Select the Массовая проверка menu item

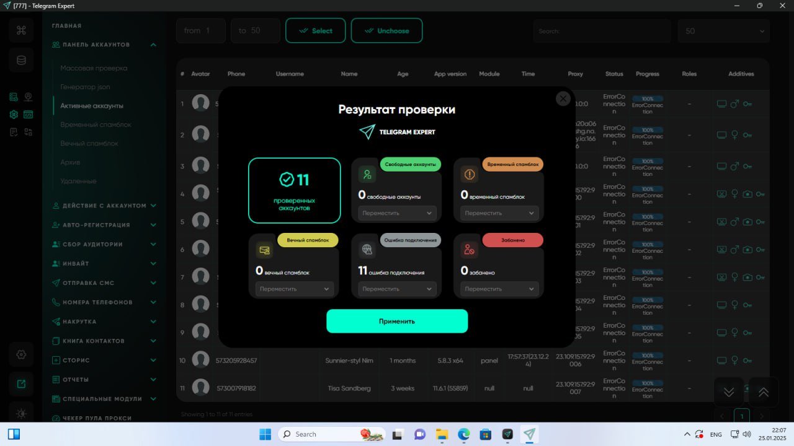pyautogui.click(x=94, y=68)
